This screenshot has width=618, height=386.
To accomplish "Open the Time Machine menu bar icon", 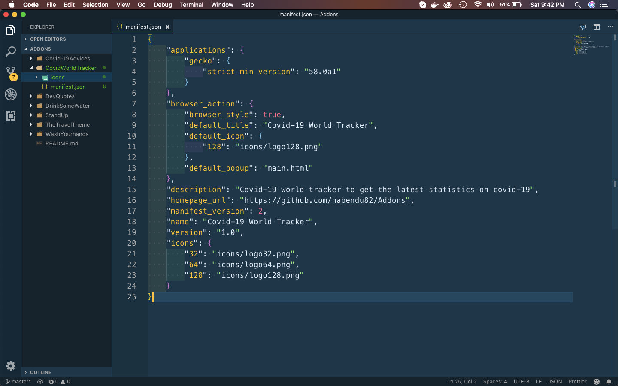I will [x=463, y=5].
